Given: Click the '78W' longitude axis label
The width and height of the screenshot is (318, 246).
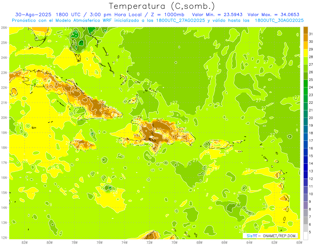Looking at the screenshot, I should coord(74,242).
